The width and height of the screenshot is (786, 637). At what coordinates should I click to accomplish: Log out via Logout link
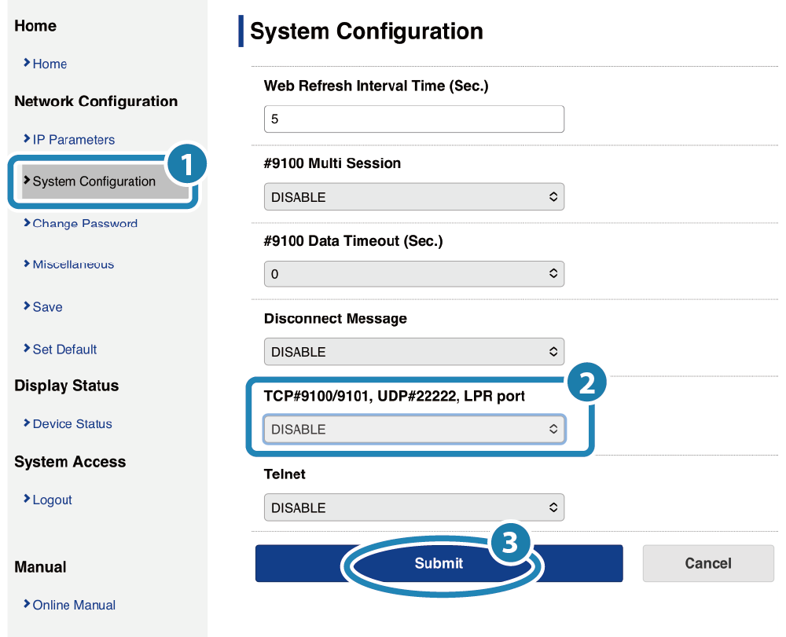pos(52,500)
